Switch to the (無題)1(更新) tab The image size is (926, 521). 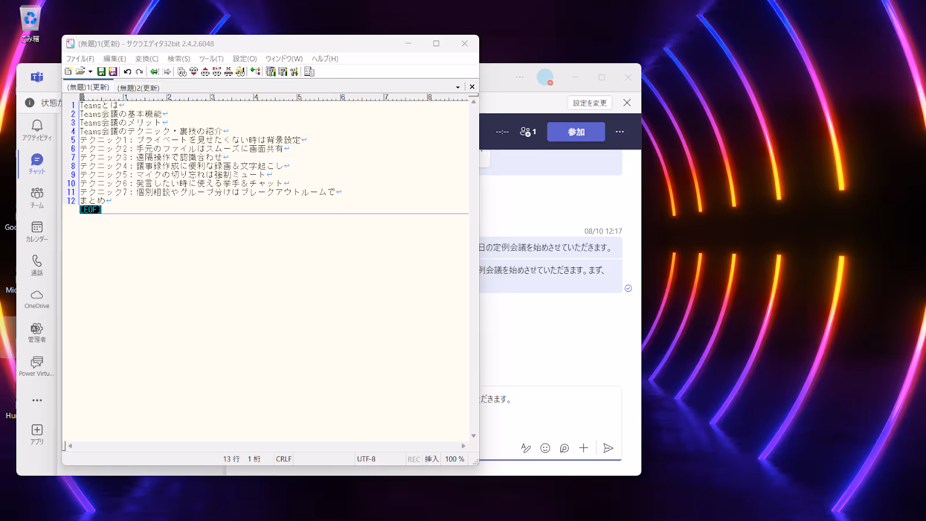[x=88, y=87]
